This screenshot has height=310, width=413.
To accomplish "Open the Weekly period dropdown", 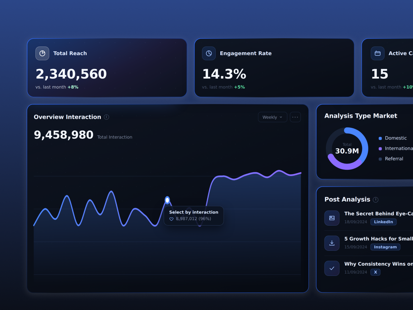I will 273,117.
